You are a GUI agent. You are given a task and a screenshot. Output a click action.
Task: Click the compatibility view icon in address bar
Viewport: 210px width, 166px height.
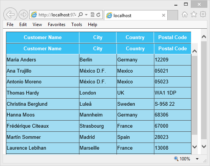(92, 15)
